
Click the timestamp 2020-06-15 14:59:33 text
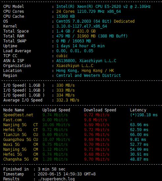point(67,174)
